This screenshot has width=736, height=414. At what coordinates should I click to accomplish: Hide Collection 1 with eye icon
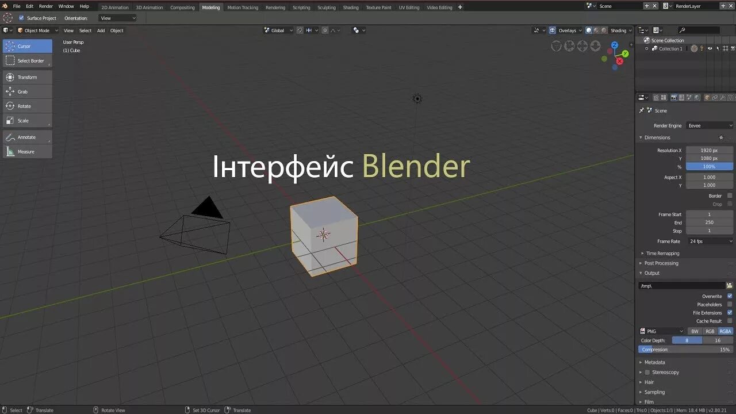pos(710,48)
